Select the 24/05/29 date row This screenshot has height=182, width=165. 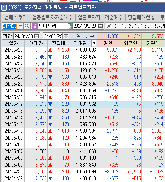[13, 50]
